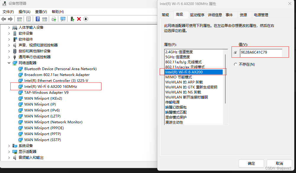Open Properties using the toolbar icon

coord(28,19)
